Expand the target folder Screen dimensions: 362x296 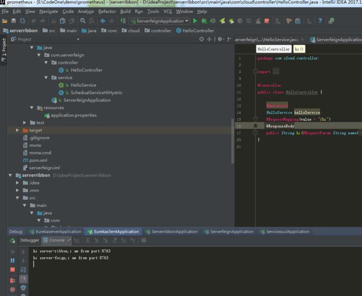[17, 130]
